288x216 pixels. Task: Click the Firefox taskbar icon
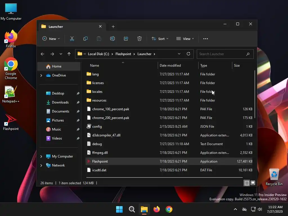pos(157,209)
